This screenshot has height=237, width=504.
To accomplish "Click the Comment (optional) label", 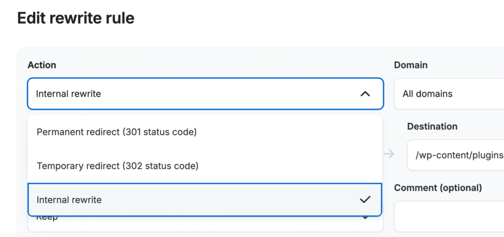I will [438, 188].
